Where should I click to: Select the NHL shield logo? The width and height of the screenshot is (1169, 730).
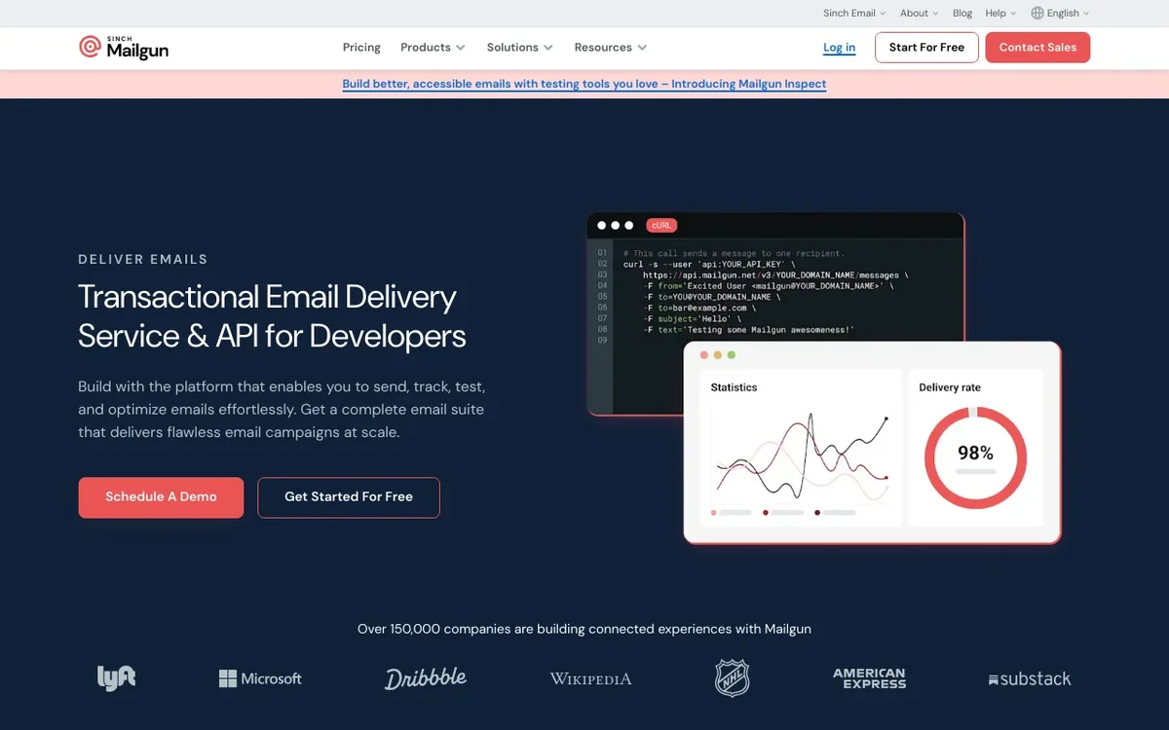732,678
